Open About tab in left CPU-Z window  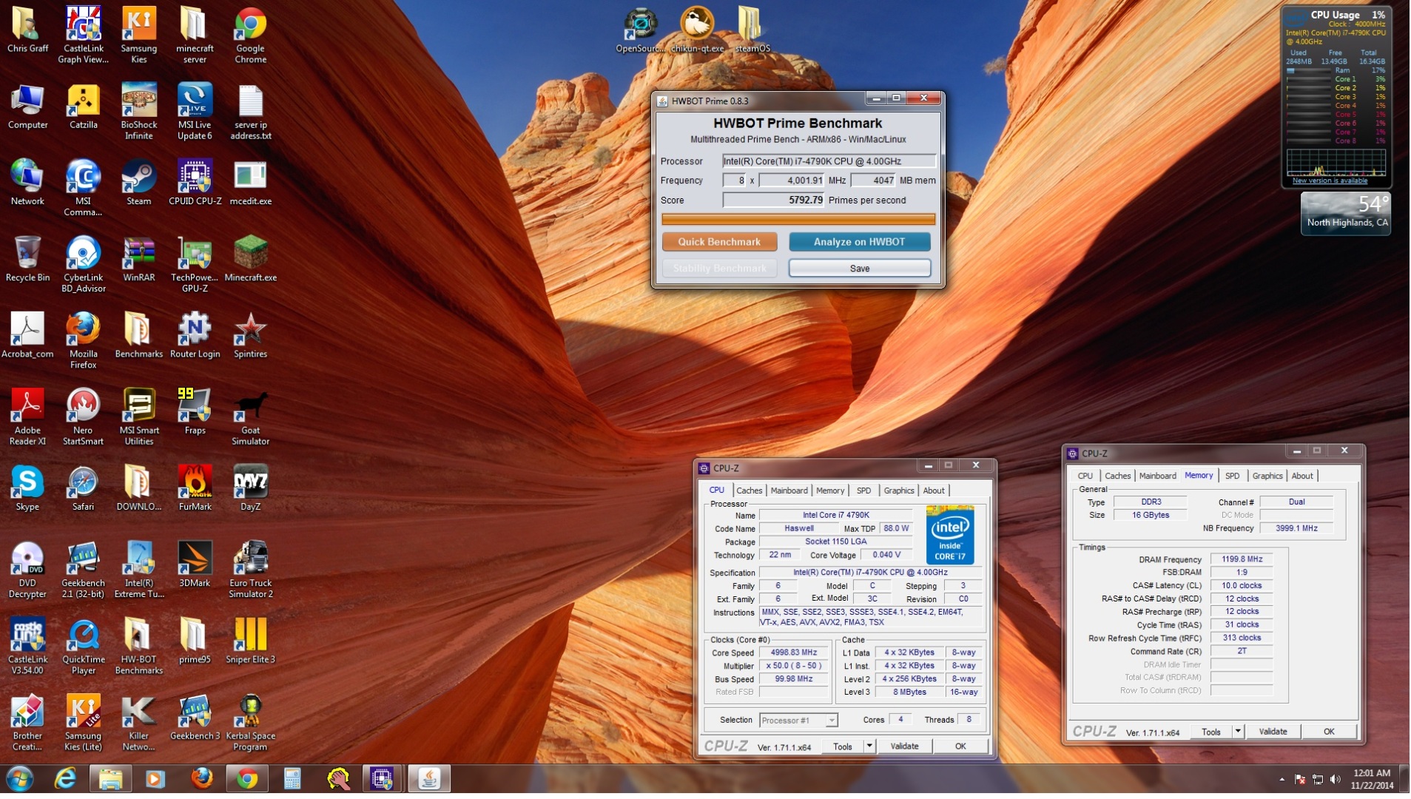tap(934, 491)
